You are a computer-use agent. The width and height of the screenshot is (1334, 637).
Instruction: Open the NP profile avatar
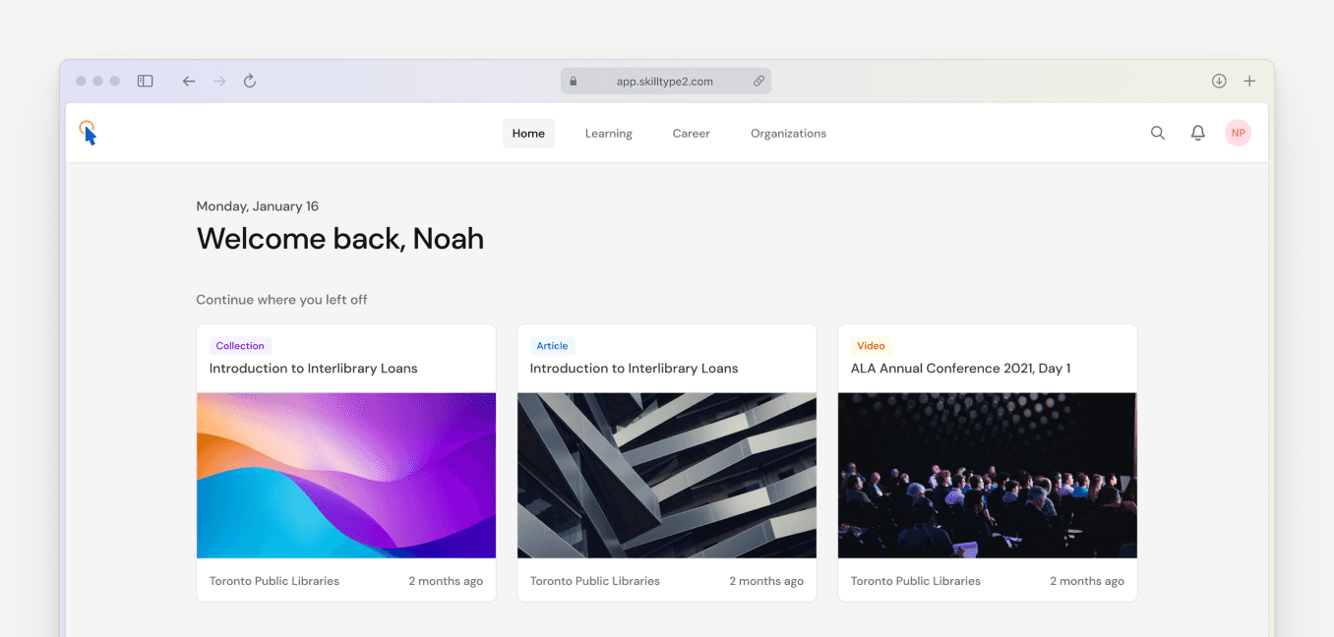coord(1238,133)
